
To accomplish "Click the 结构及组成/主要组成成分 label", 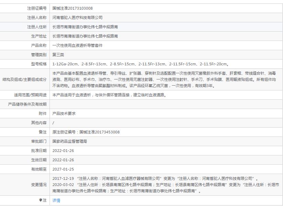I will [x=24, y=79].
